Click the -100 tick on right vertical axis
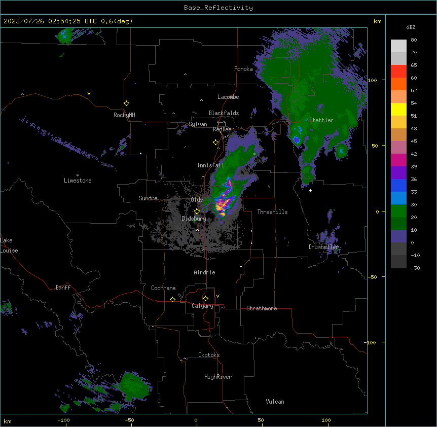 (371, 342)
